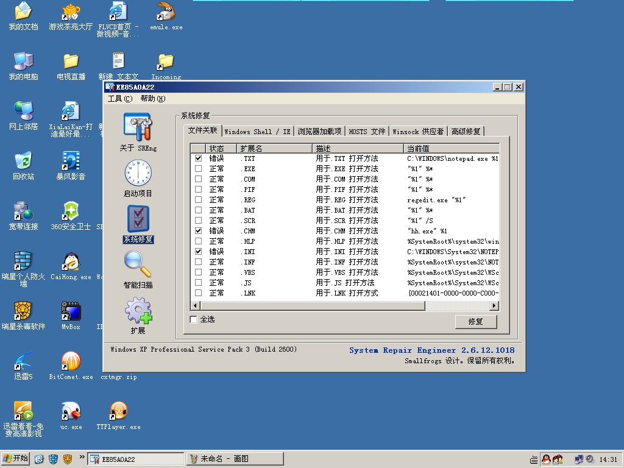The image size is (624, 468).
Task: Expand the quick launch chevron on taskbar
Action: pos(82,457)
